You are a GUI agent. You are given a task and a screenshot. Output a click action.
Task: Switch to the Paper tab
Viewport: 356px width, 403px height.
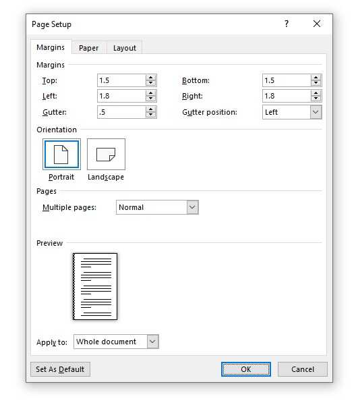[88, 48]
